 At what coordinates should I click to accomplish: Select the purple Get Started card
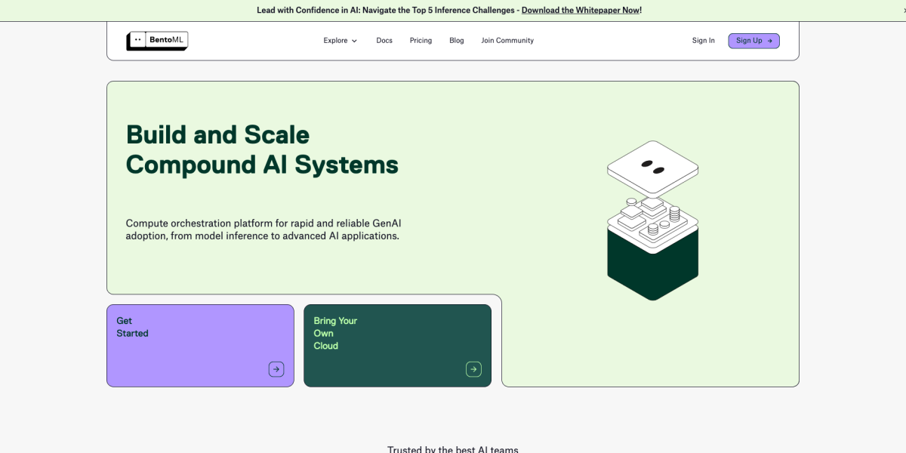[200, 346]
